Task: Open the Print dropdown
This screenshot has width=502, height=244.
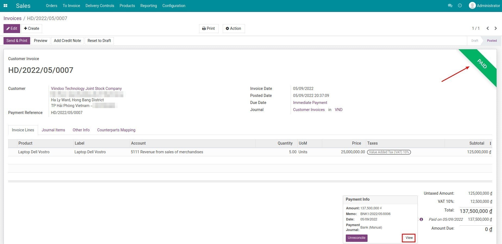Action: 209,28
